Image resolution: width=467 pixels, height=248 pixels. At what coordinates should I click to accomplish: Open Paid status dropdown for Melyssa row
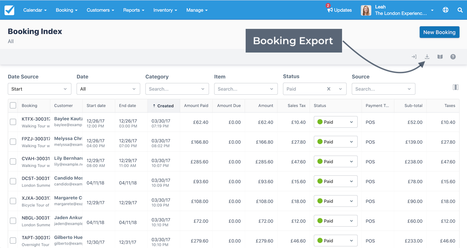click(336, 142)
